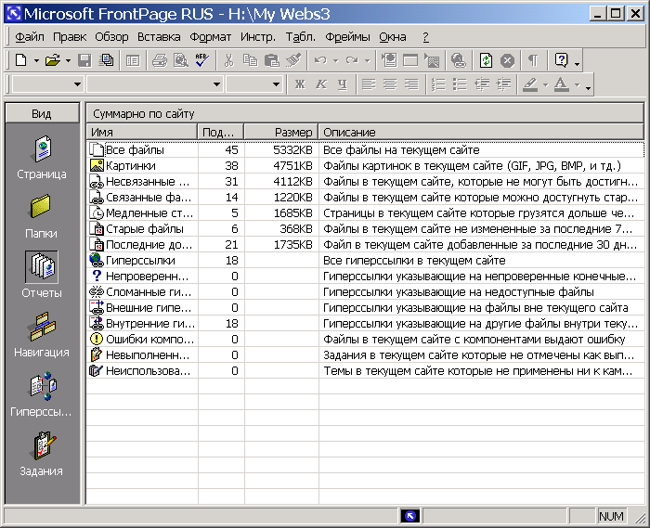Viewport: 650px width, 528px height.
Task: Select the Картинки report row
Action: click(365, 166)
